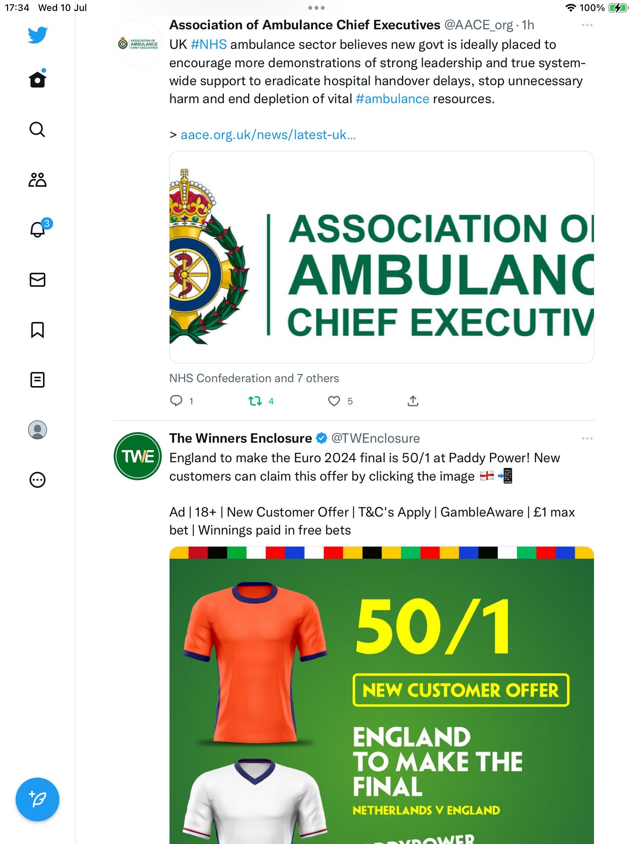
Task: Open the Communities people icon
Action: tap(38, 180)
